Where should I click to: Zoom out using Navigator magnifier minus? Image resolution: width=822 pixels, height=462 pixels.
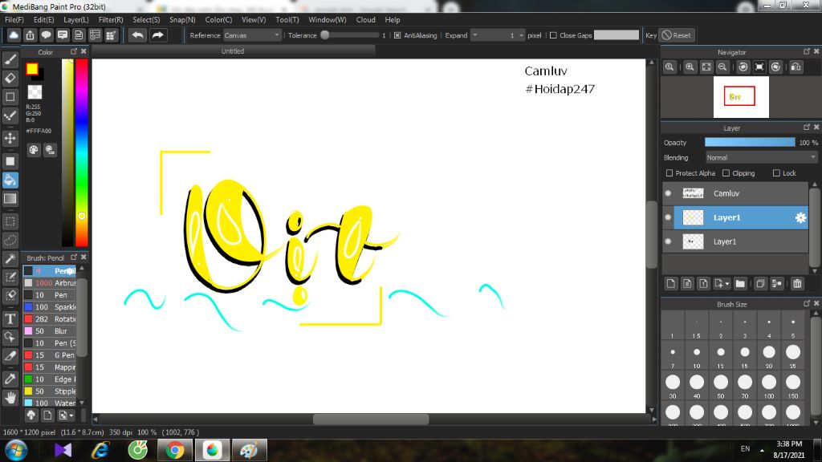click(x=722, y=67)
